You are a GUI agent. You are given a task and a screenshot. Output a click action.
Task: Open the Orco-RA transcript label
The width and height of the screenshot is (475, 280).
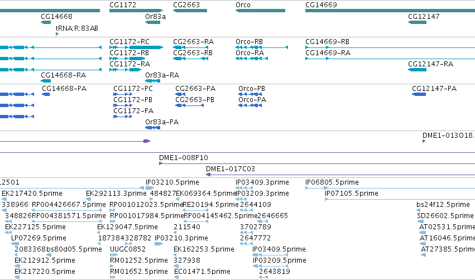click(x=250, y=53)
